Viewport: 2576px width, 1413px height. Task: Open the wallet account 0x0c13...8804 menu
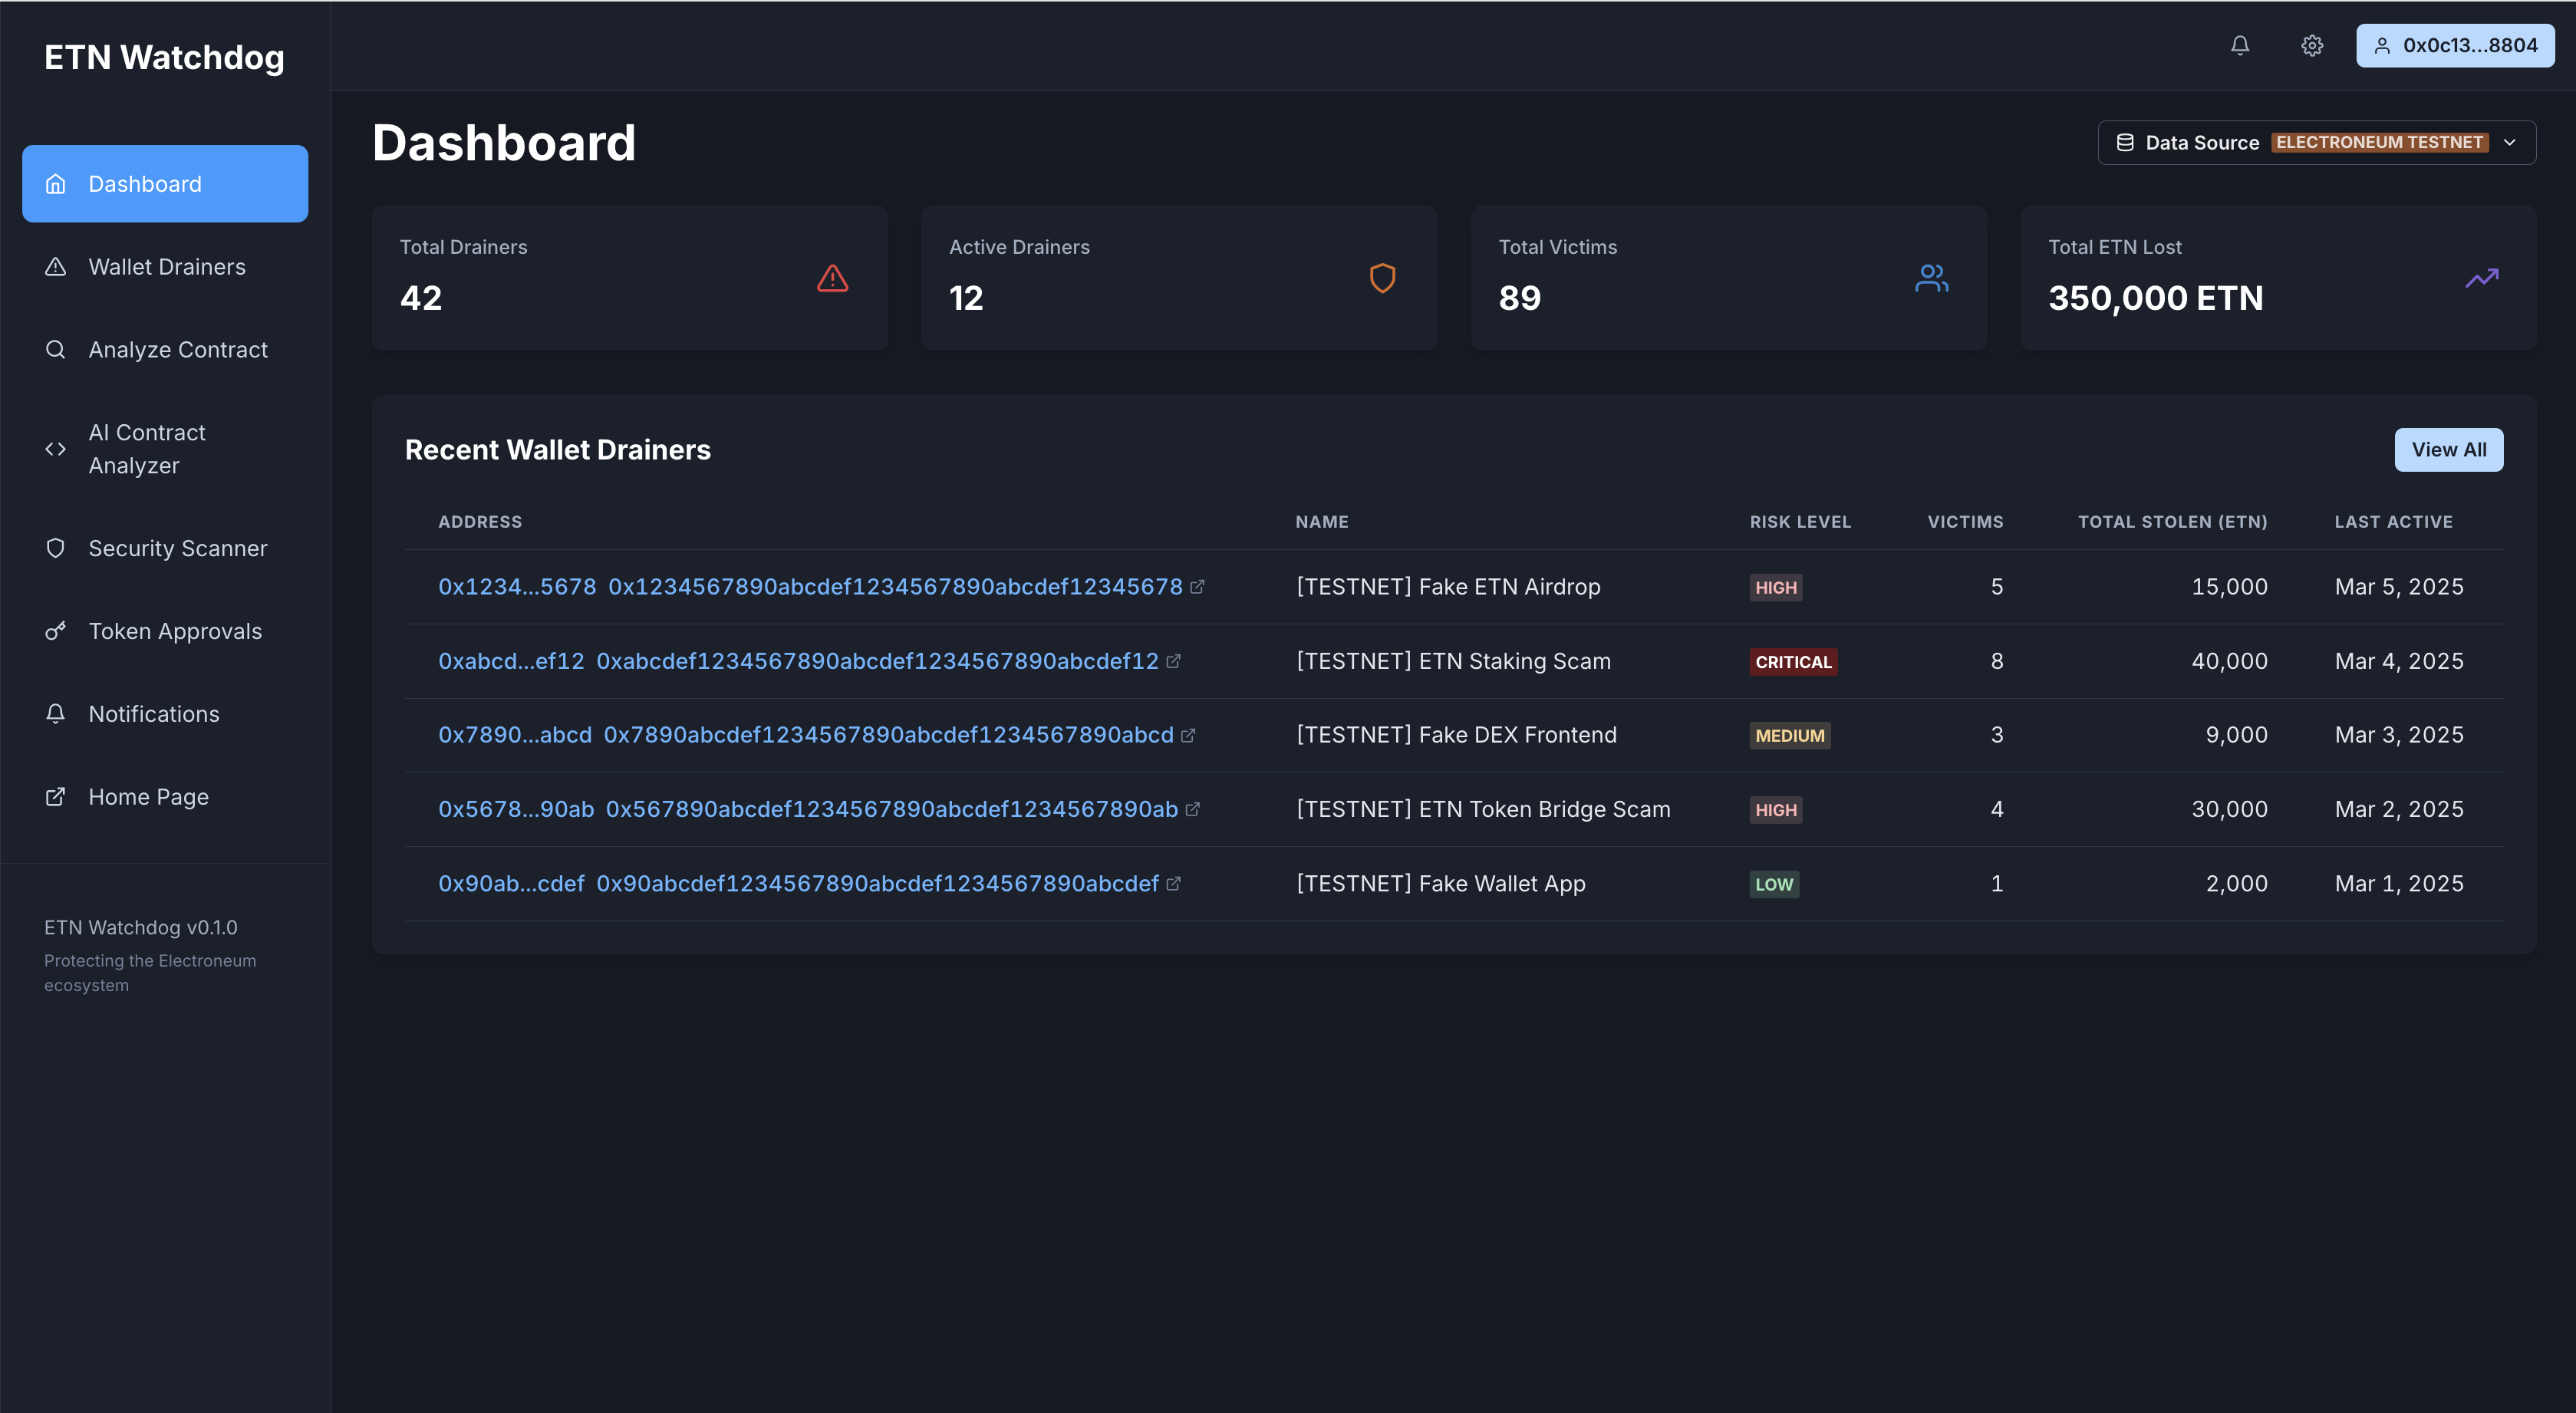2455,45
